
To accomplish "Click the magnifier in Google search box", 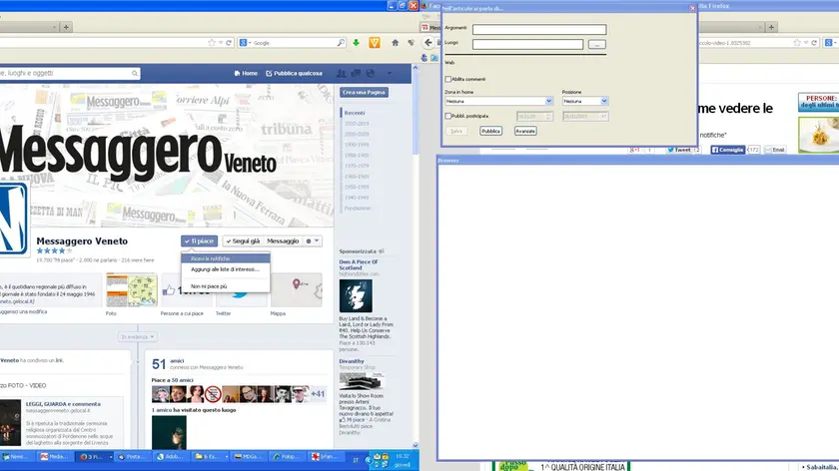I will pyautogui.click(x=341, y=43).
